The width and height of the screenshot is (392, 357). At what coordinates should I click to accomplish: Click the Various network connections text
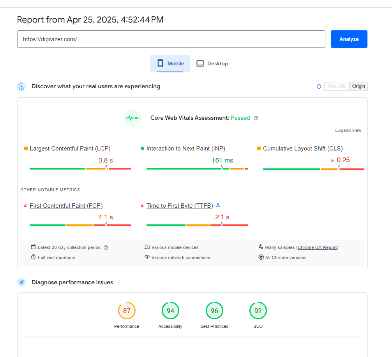(181, 257)
